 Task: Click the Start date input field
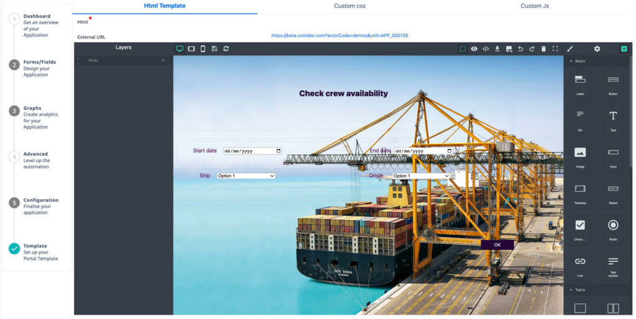[x=252, y=151]
